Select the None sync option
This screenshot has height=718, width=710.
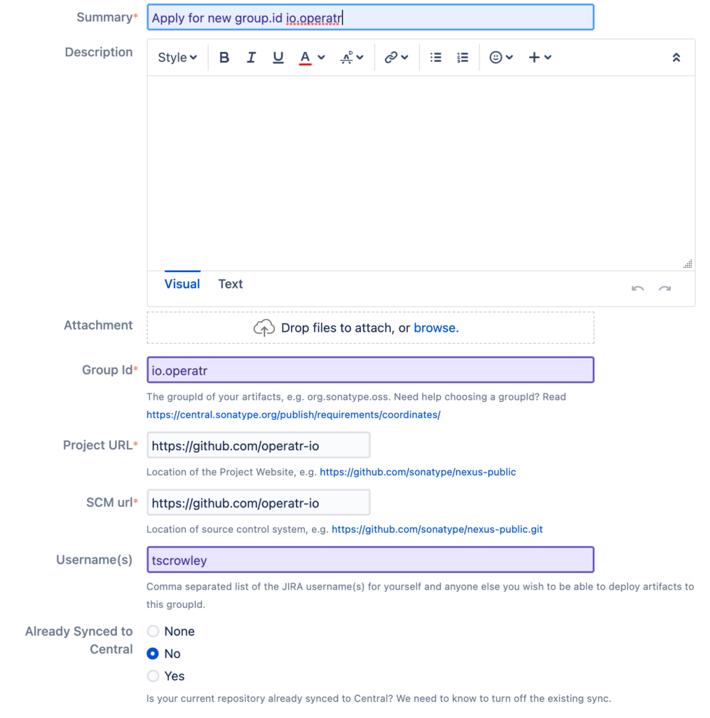tap(153, 631)
